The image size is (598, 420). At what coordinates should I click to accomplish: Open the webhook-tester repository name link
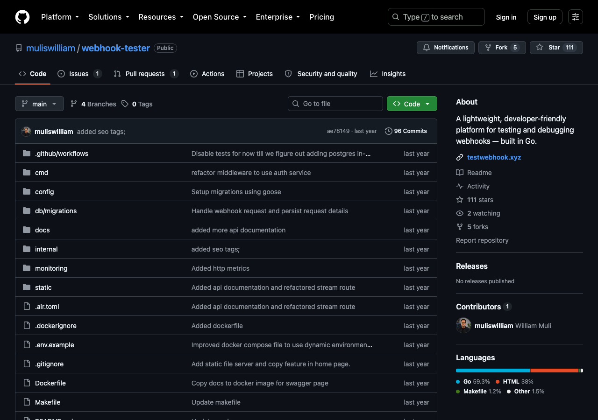click(116, 48)
